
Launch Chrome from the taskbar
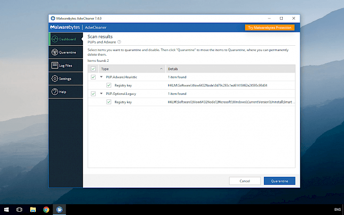46,210
